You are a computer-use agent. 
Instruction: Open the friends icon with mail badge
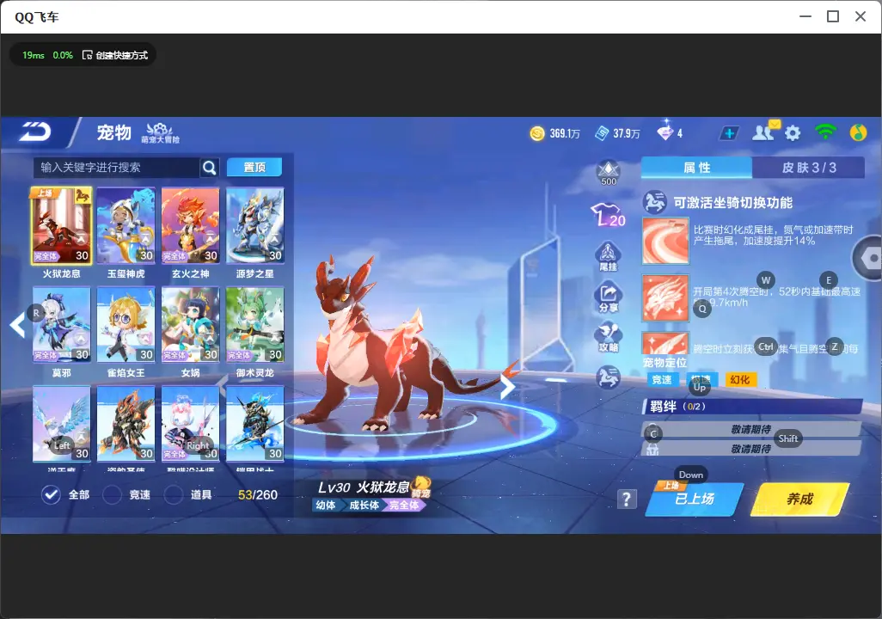764,132
